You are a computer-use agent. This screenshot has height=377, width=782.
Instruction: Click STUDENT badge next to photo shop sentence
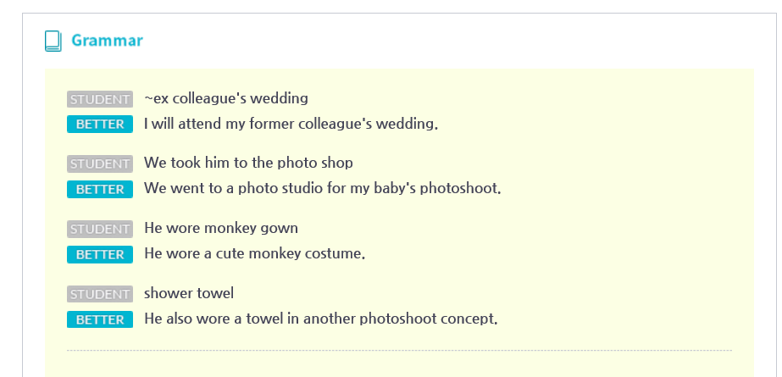pyautogui.click(x=100, y=164)
